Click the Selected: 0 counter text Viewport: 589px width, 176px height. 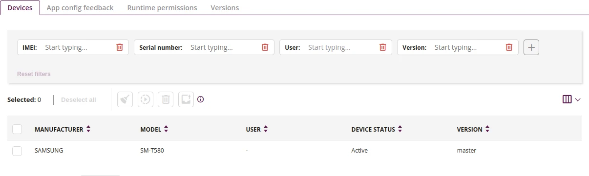(24, 100)
